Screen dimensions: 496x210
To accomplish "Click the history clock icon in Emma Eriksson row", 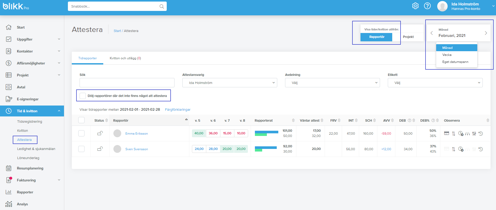I will pos(481,134).
